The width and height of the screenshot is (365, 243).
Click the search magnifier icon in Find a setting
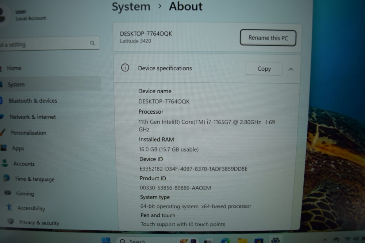point(92,43)
